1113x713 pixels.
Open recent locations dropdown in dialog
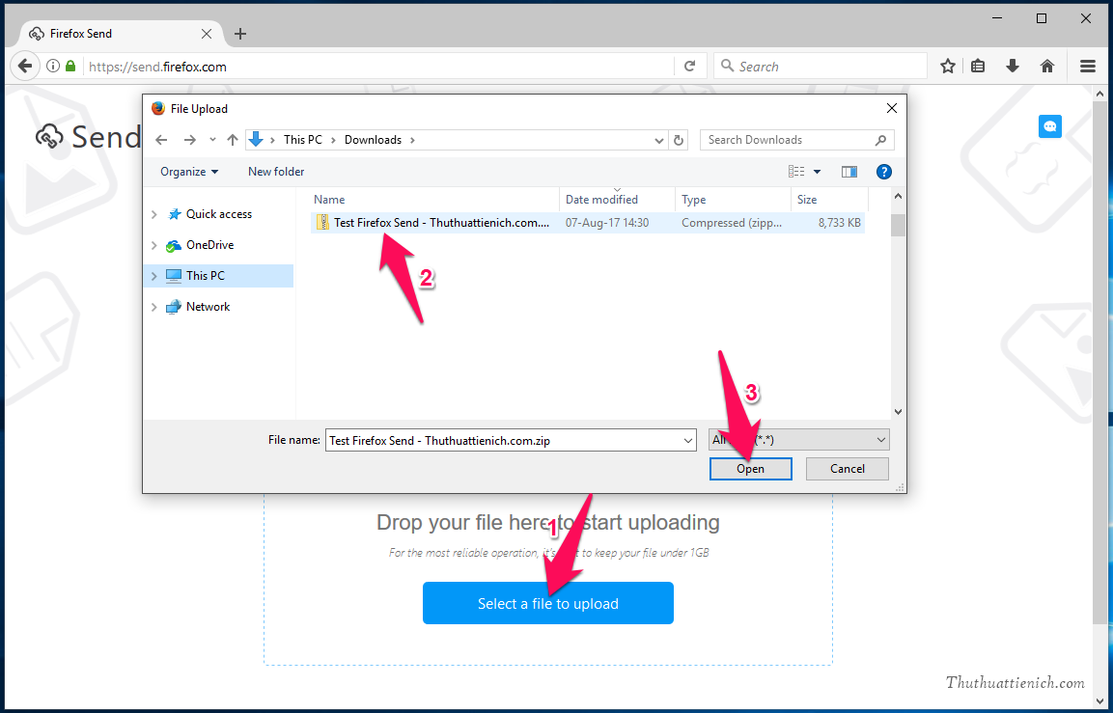(x=212, y=140)
